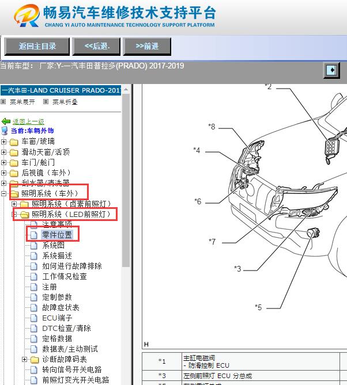The width and height of the screenshot is (347, 385).
Task: Click the 诊断故障码表 folder icon
Action: pos(35,360)
